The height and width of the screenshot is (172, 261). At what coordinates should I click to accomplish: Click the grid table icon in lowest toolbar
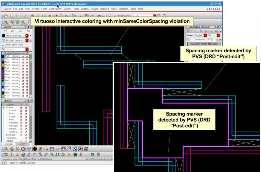pyautogui.click(x=93, y=154)
